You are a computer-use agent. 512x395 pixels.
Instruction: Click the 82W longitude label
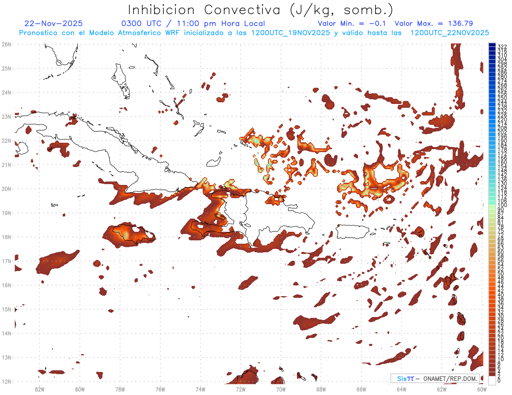click(x=40, y=389)
